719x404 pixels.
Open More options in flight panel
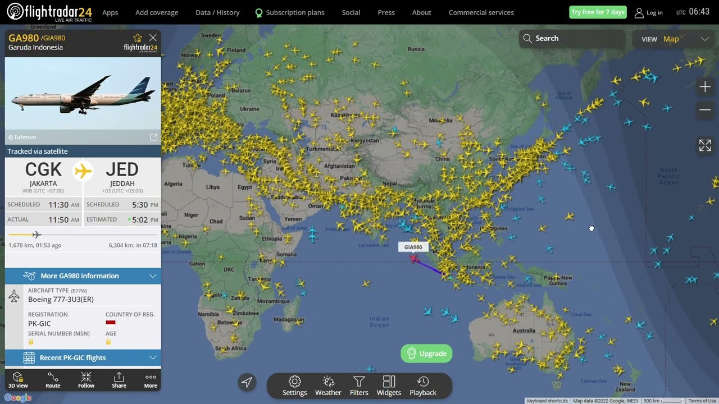[151, 380]
